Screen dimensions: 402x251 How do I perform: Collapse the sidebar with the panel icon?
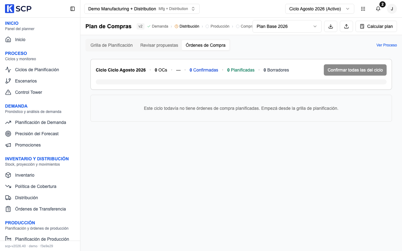point(73,9)
